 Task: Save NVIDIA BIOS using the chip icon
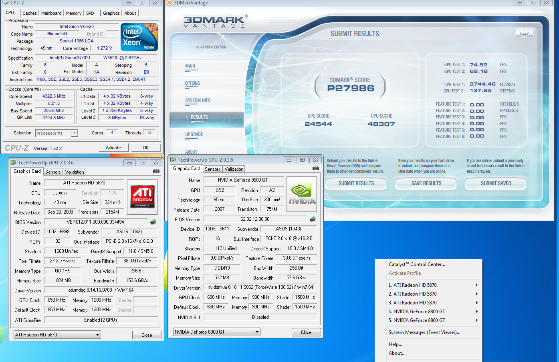(313, 219)
